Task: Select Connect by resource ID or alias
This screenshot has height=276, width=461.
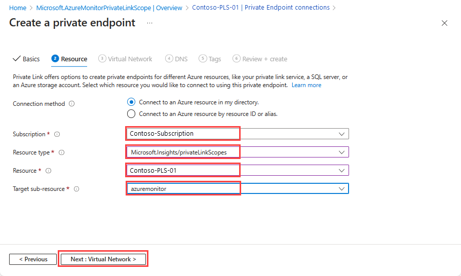Action: pyautogui.click(x=132, y=114)
